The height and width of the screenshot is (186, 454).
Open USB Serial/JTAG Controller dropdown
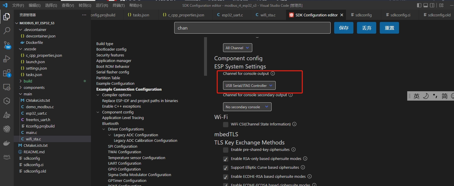(249, 86)
